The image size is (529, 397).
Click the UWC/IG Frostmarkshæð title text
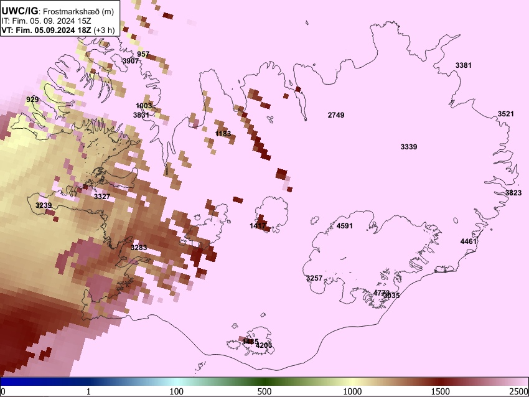[58, 11]
